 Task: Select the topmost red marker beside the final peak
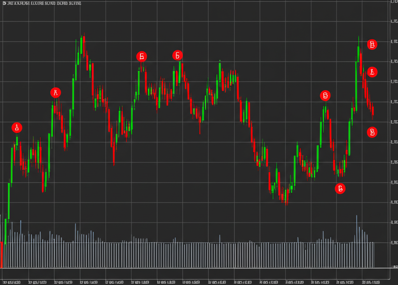tap(372, 44)
